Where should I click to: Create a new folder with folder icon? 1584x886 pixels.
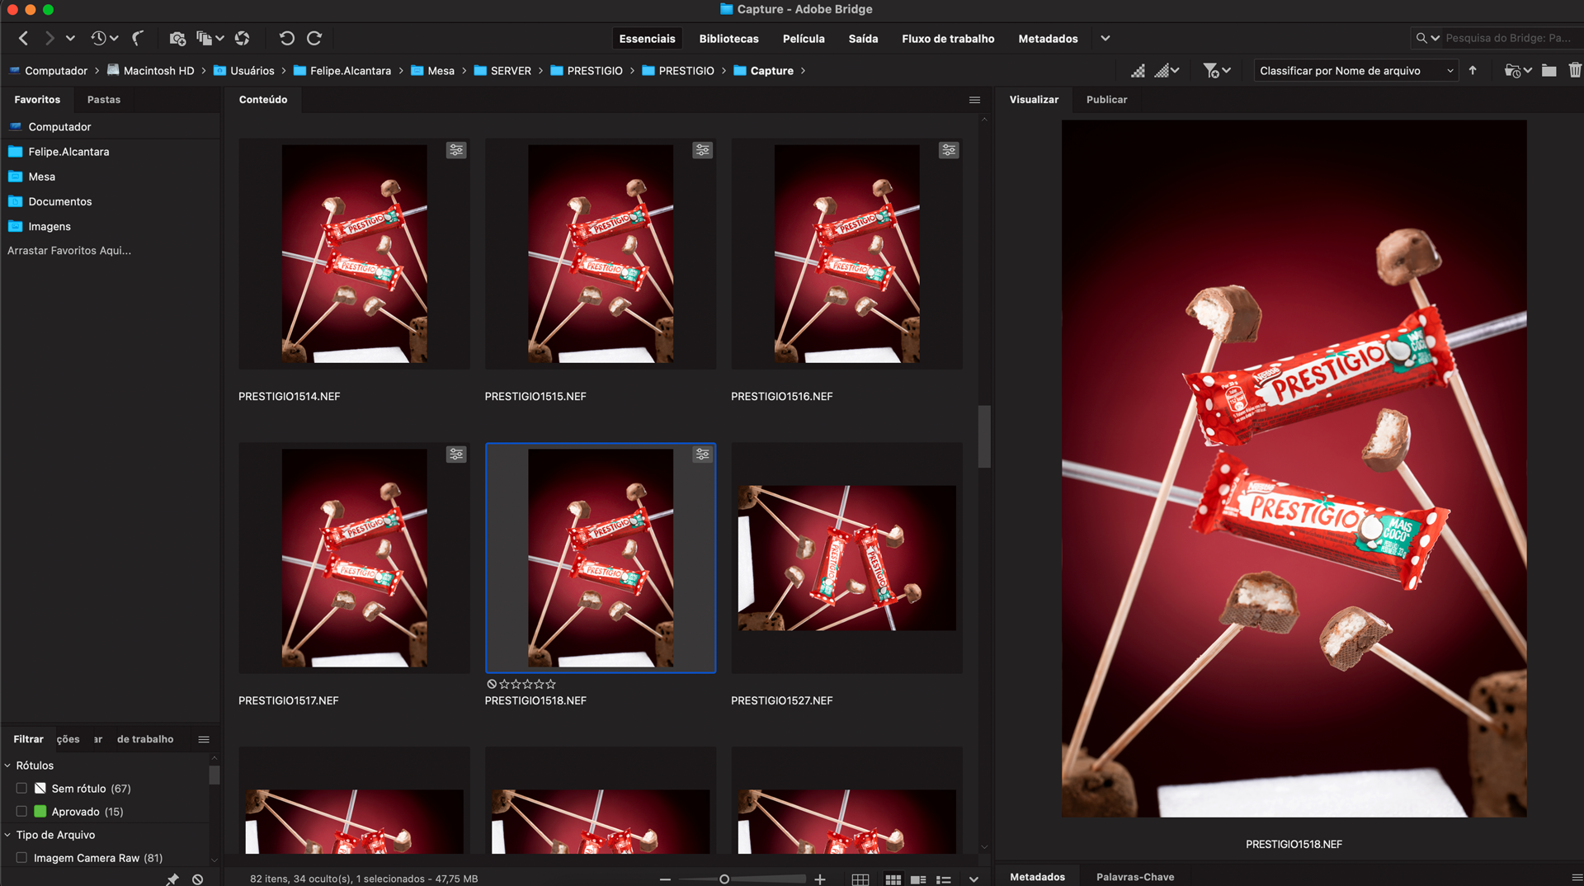pos(1549,71)
